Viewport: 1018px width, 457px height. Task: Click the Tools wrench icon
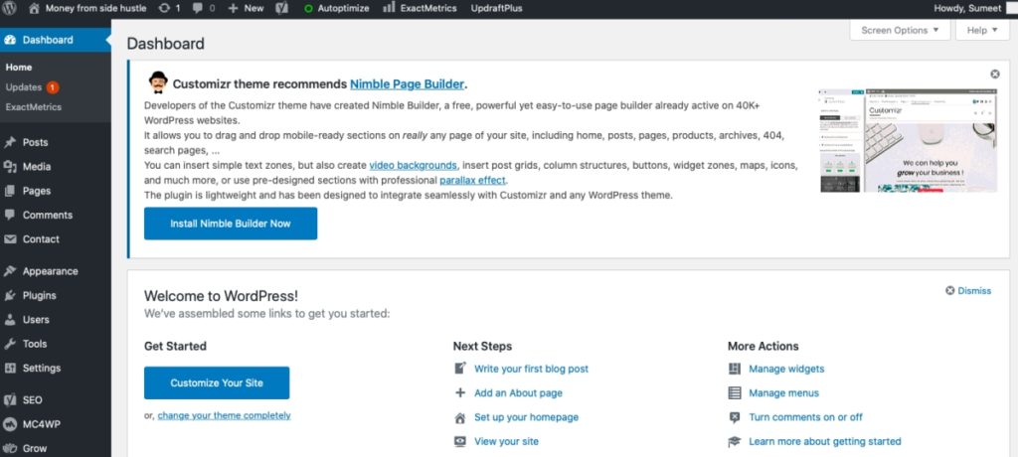click(x=10, y=344)
